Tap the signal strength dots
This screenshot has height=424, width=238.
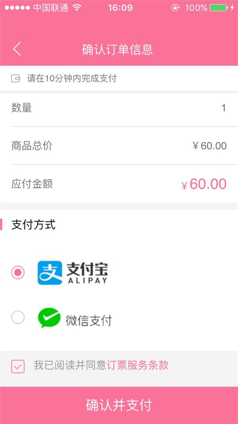(17, 8)
